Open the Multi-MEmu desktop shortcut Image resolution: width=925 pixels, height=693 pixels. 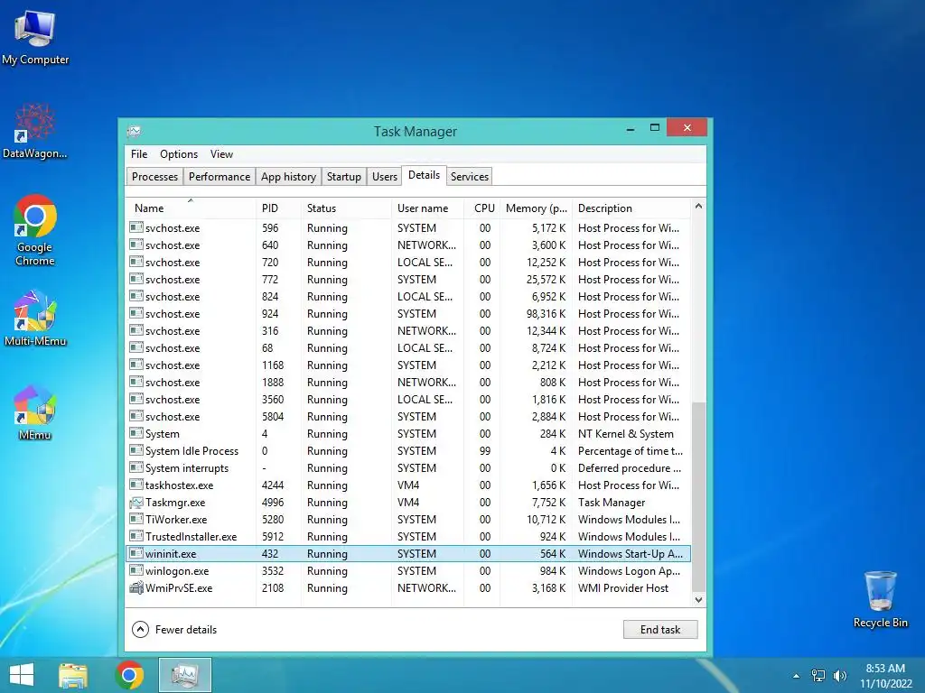click(x=35, y=319)
